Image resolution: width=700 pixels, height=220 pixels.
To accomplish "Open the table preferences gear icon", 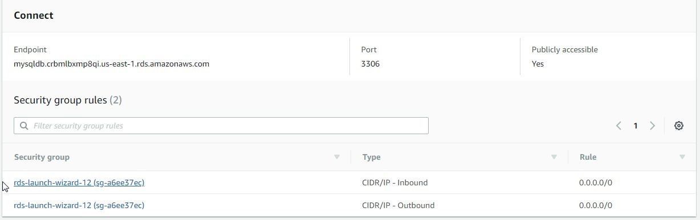I will pos(678,126).
